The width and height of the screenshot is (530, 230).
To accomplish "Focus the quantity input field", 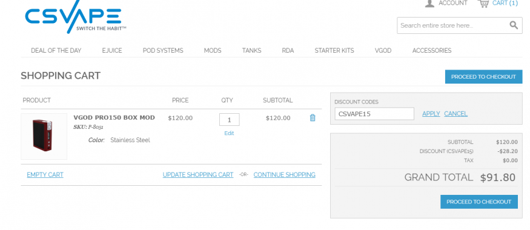I will pos(230,120).
